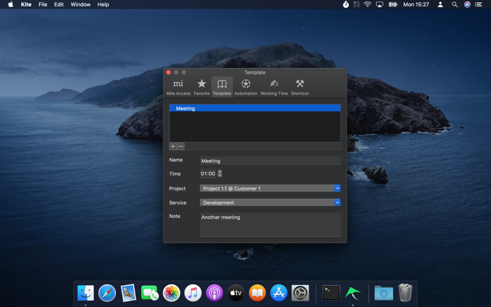Open Terminal from the Dock
This screenshot has height=307, width=491.
click(331, 293)
